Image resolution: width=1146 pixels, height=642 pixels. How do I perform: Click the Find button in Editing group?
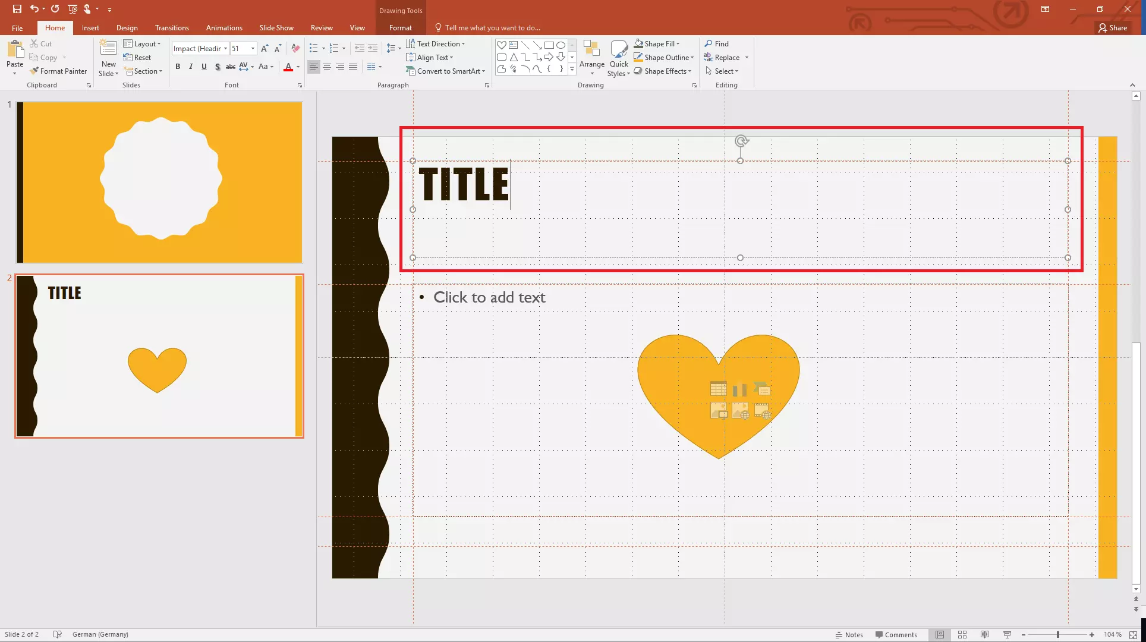point(717,43)
